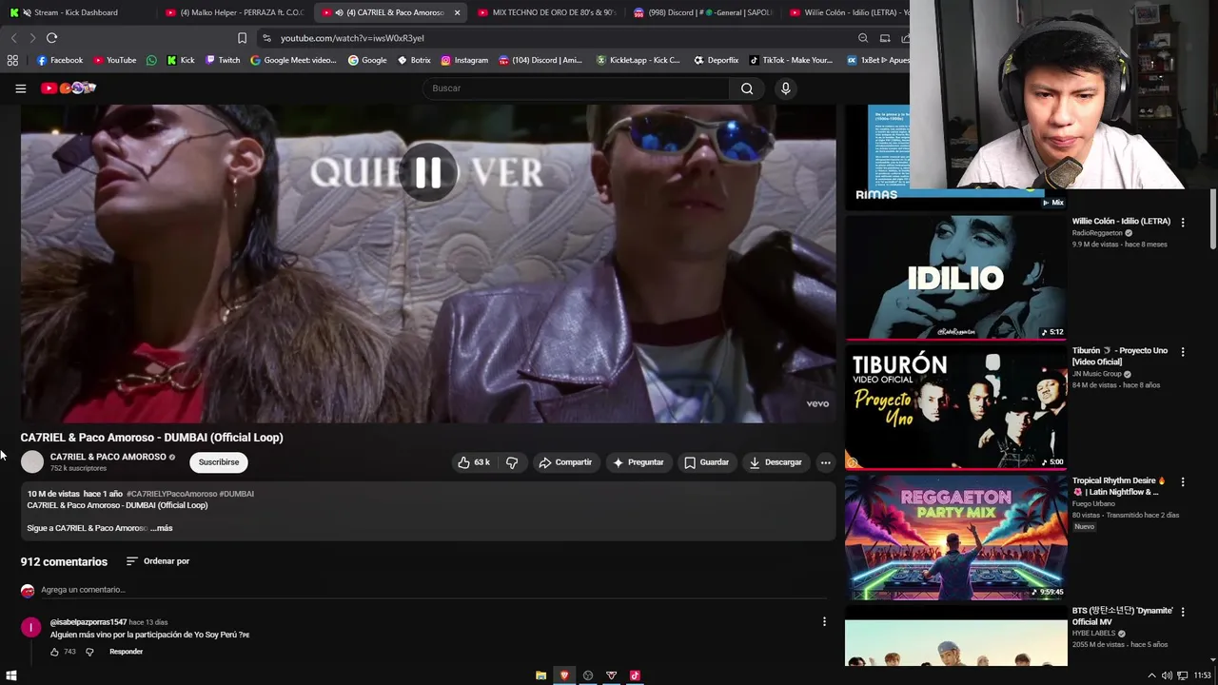Viewport: 1218px width, 685px height.
Task: Open options for BTS Dynamite video
Action: pos(1183,612)
